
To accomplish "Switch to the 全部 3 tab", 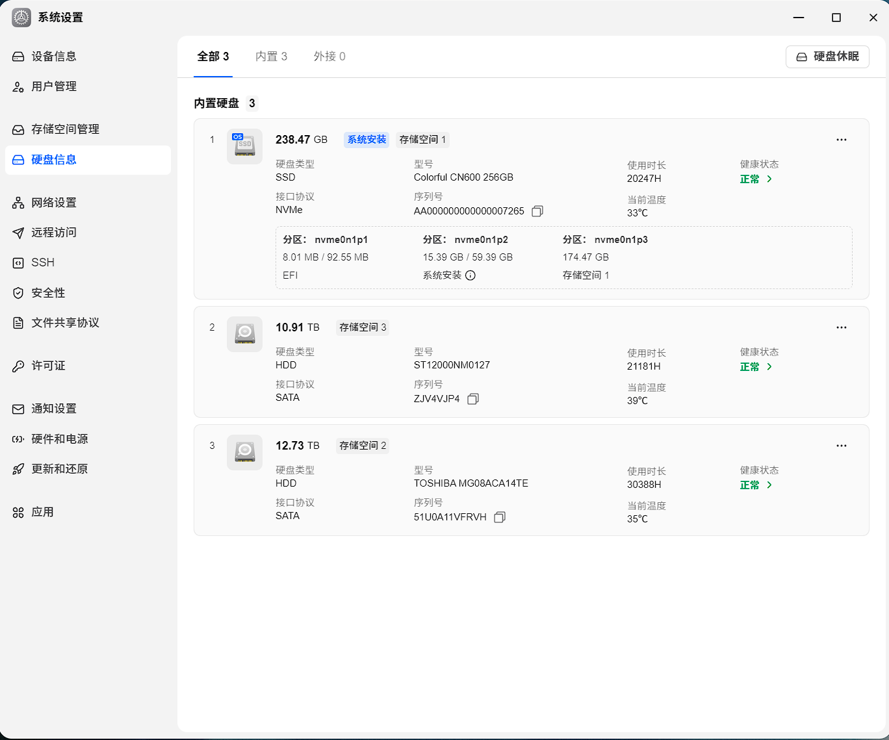I will click(x=213, y=57).
